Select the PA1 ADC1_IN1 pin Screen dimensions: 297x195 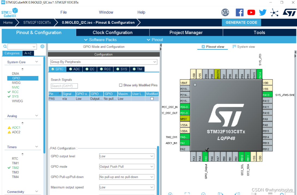185,143
